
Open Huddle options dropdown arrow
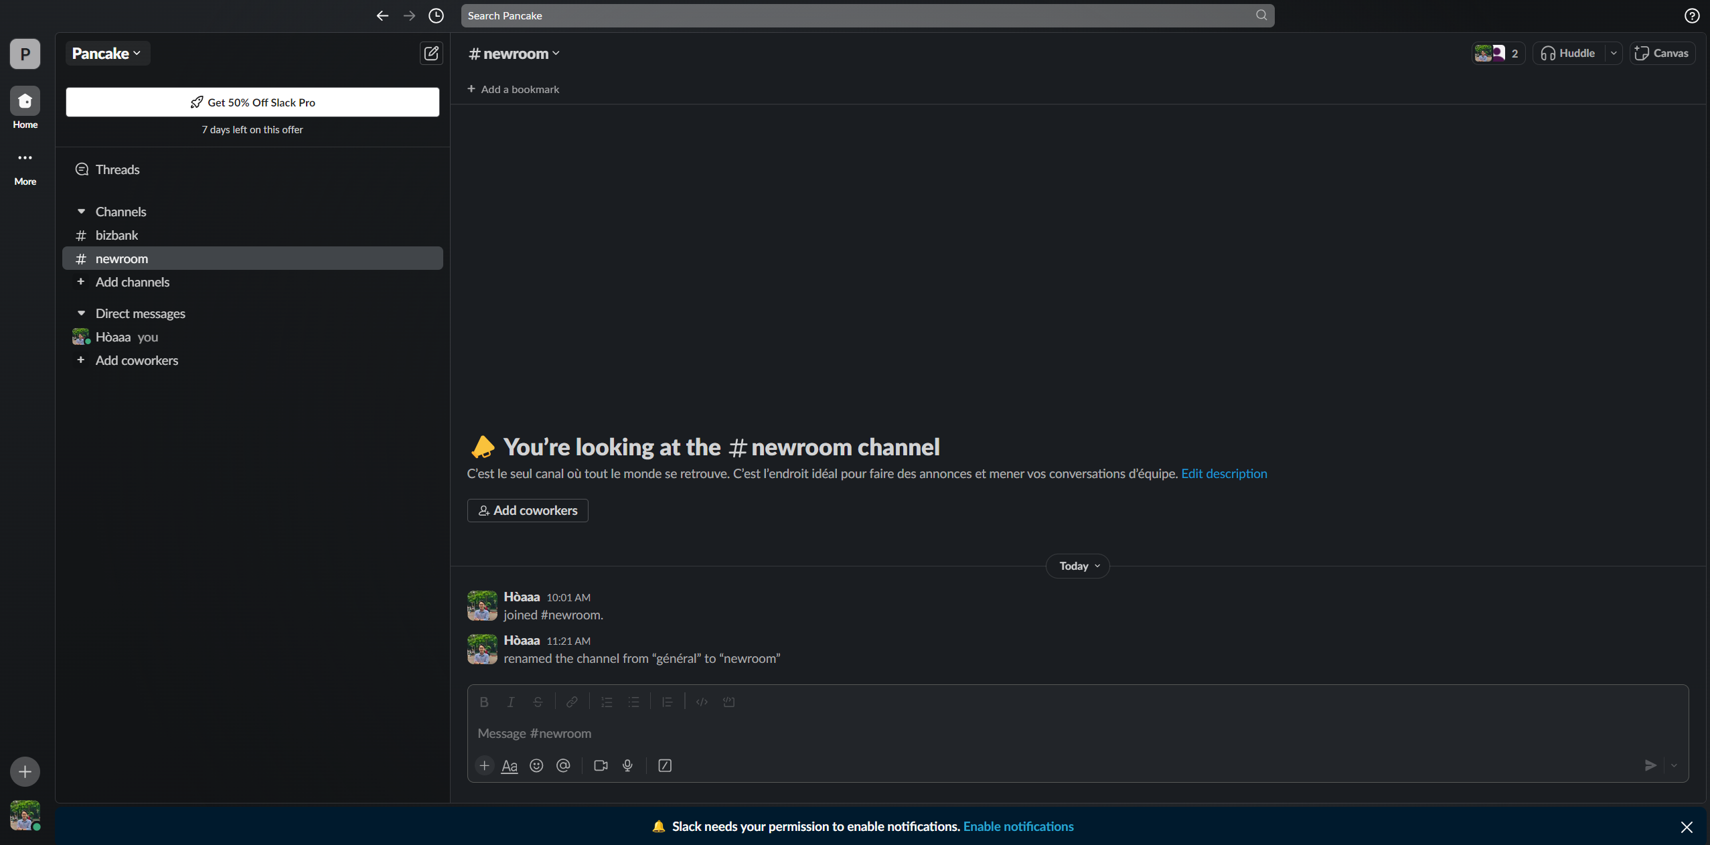[1614, 54]
